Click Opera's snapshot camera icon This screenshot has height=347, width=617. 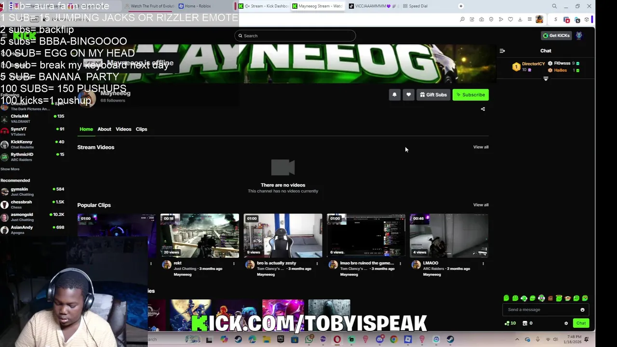[x=482, y=19]
